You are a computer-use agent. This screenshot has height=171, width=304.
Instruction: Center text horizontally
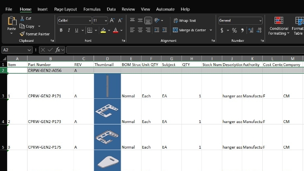(140, 30)
